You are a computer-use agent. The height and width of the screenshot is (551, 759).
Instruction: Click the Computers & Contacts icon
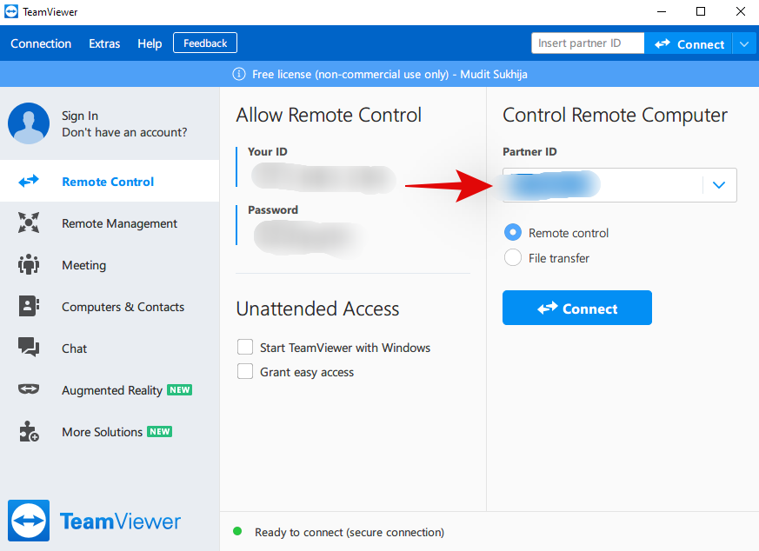(x=29, y=307)
